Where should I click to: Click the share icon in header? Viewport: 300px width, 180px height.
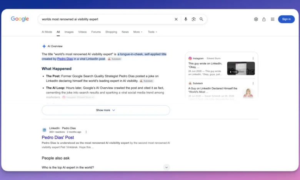pos(264,19)
